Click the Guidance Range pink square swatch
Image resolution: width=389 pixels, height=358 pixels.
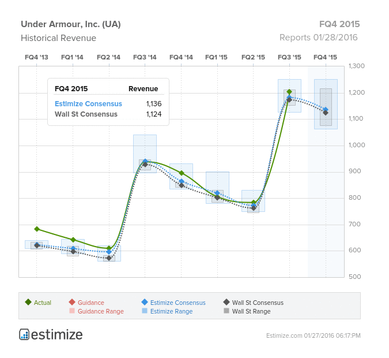click(x=72, y=311)
